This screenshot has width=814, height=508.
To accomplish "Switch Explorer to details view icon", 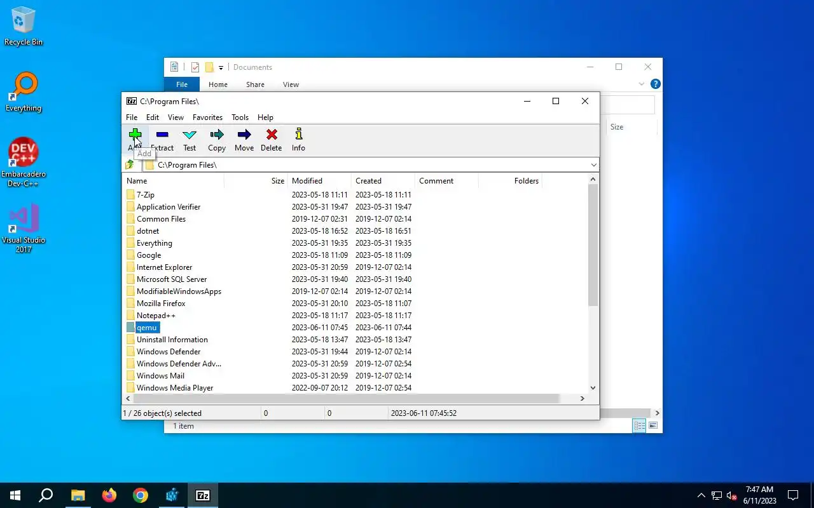I will pos(639,425).
